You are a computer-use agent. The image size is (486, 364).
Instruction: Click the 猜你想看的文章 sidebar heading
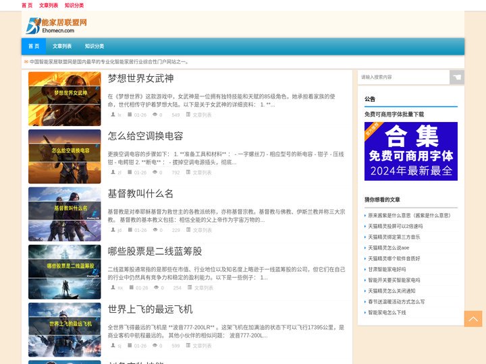tap(382, 200)
